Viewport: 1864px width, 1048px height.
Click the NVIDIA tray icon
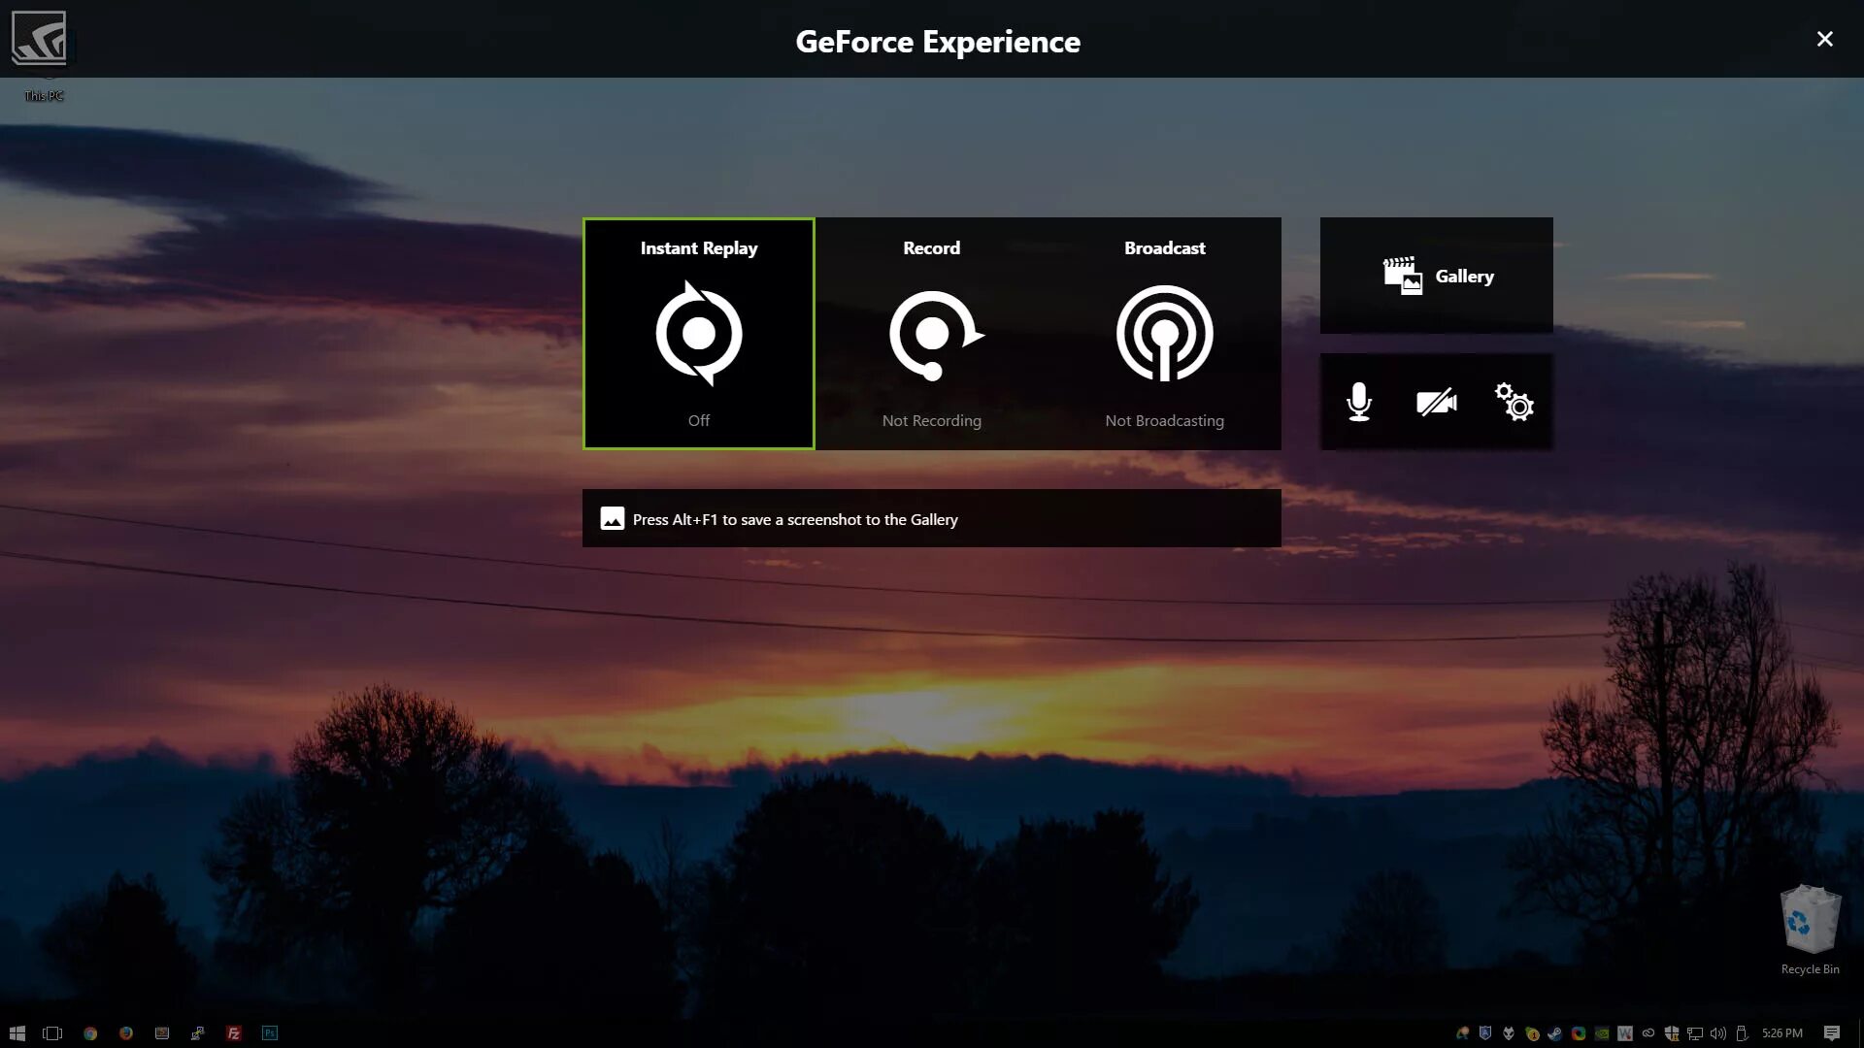tap(1602, 1033)
